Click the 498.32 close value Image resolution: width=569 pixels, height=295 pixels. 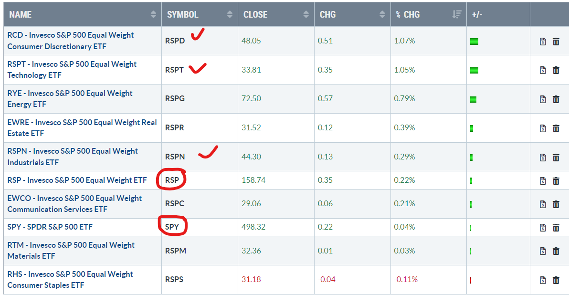pyautogui.click(x=253, y=227)
